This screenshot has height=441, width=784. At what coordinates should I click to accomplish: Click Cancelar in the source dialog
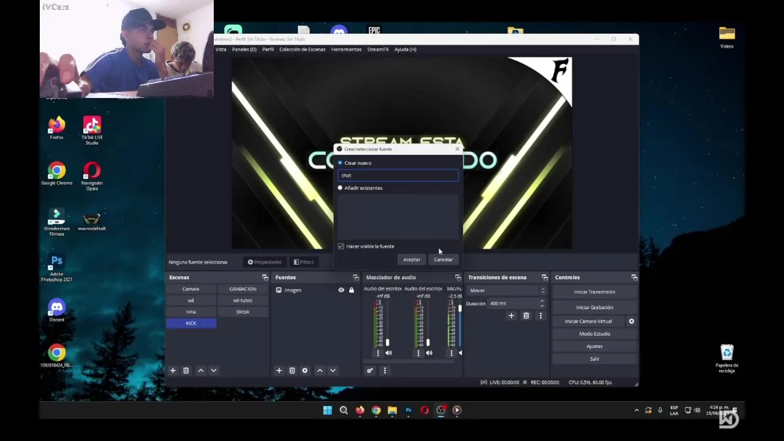coord(443,260)
